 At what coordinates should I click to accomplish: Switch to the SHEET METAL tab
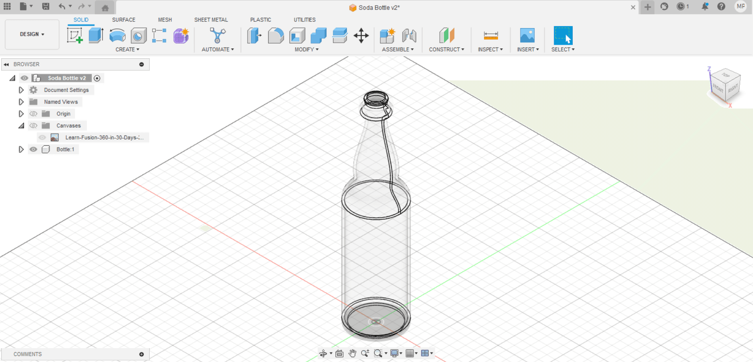coord(211,20)
